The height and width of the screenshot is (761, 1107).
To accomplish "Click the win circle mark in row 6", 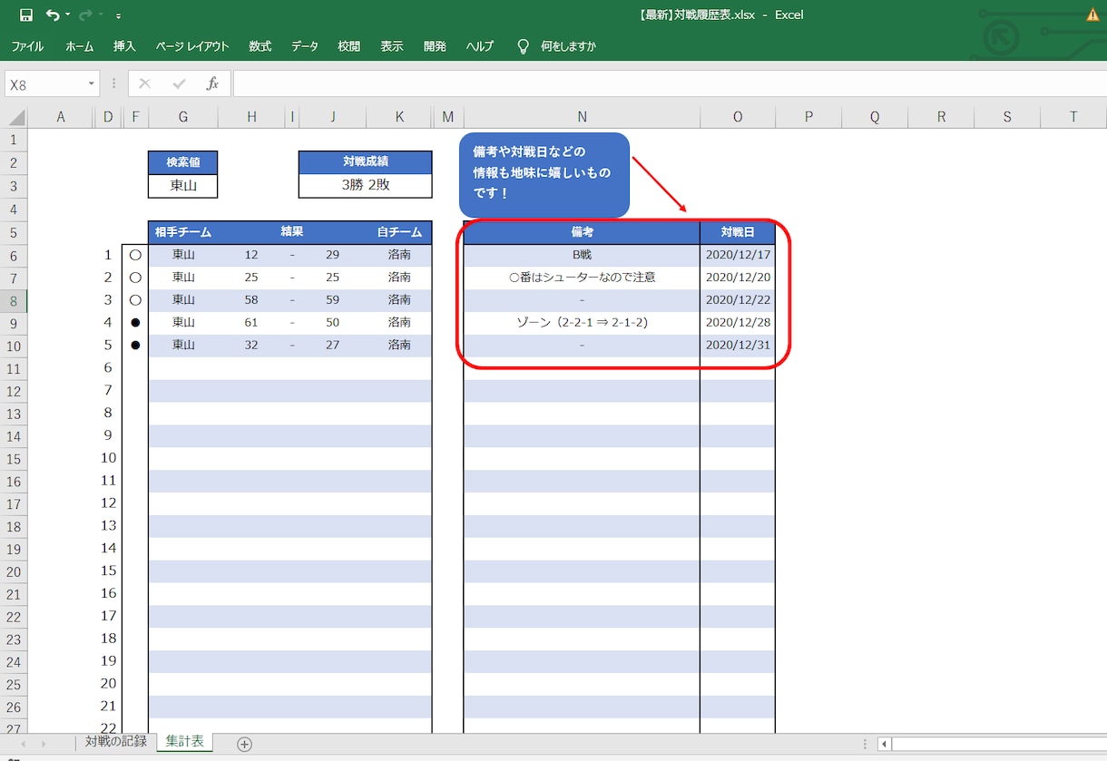I will pos(135,255).
